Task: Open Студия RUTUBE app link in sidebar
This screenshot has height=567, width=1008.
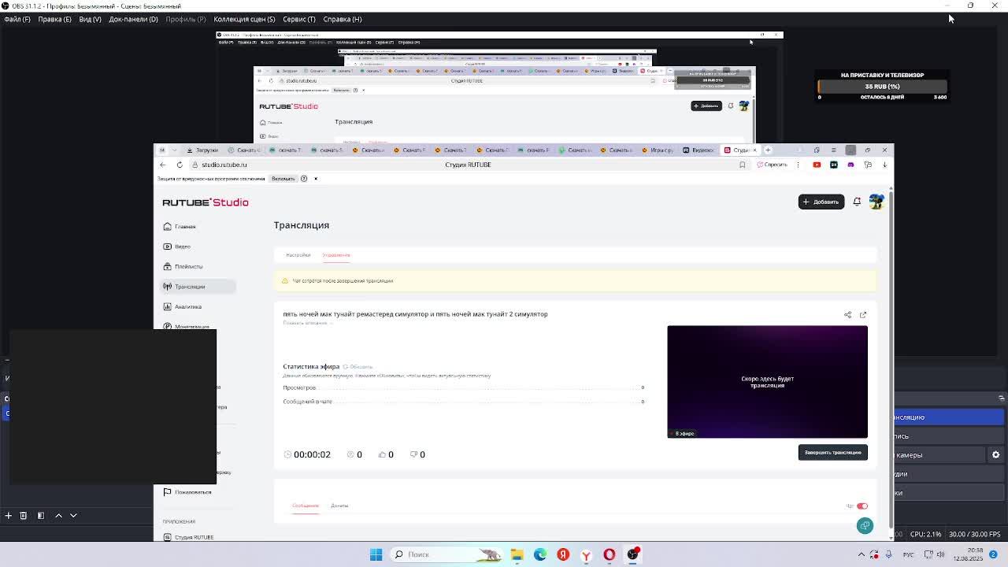Action: tap(189, 537)
